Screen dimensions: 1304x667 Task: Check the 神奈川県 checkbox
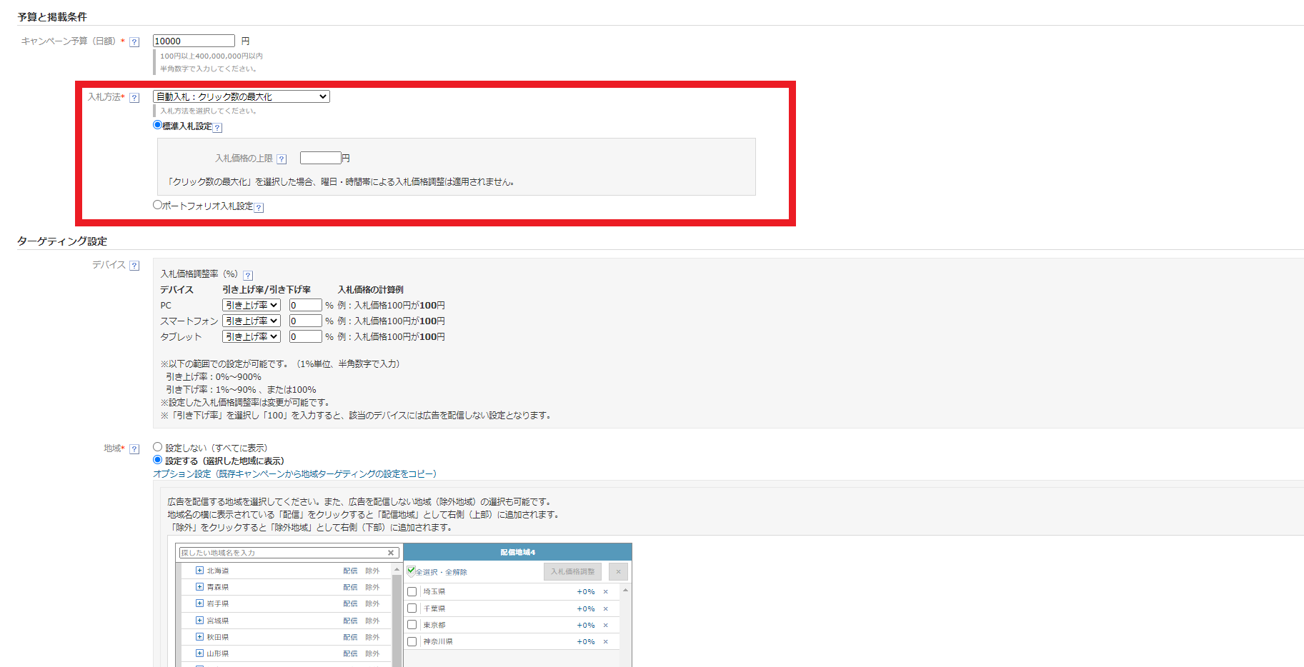(412, 642)
